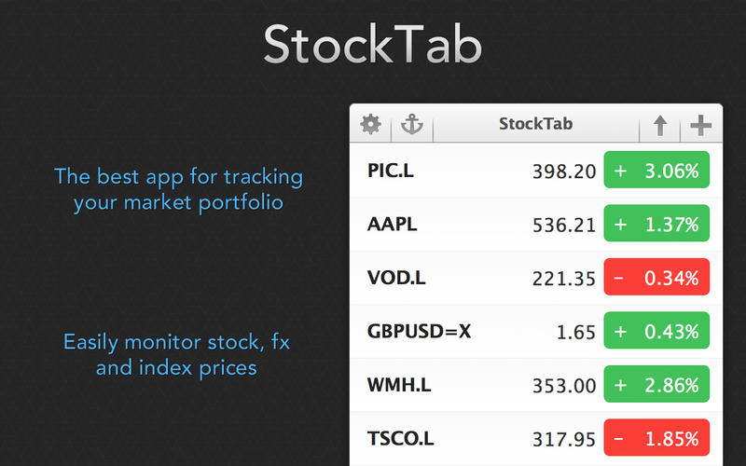This screenshot has height=466, width=746.
Task: Click the anchor pin icon
Action: click(x=411, y=124)
